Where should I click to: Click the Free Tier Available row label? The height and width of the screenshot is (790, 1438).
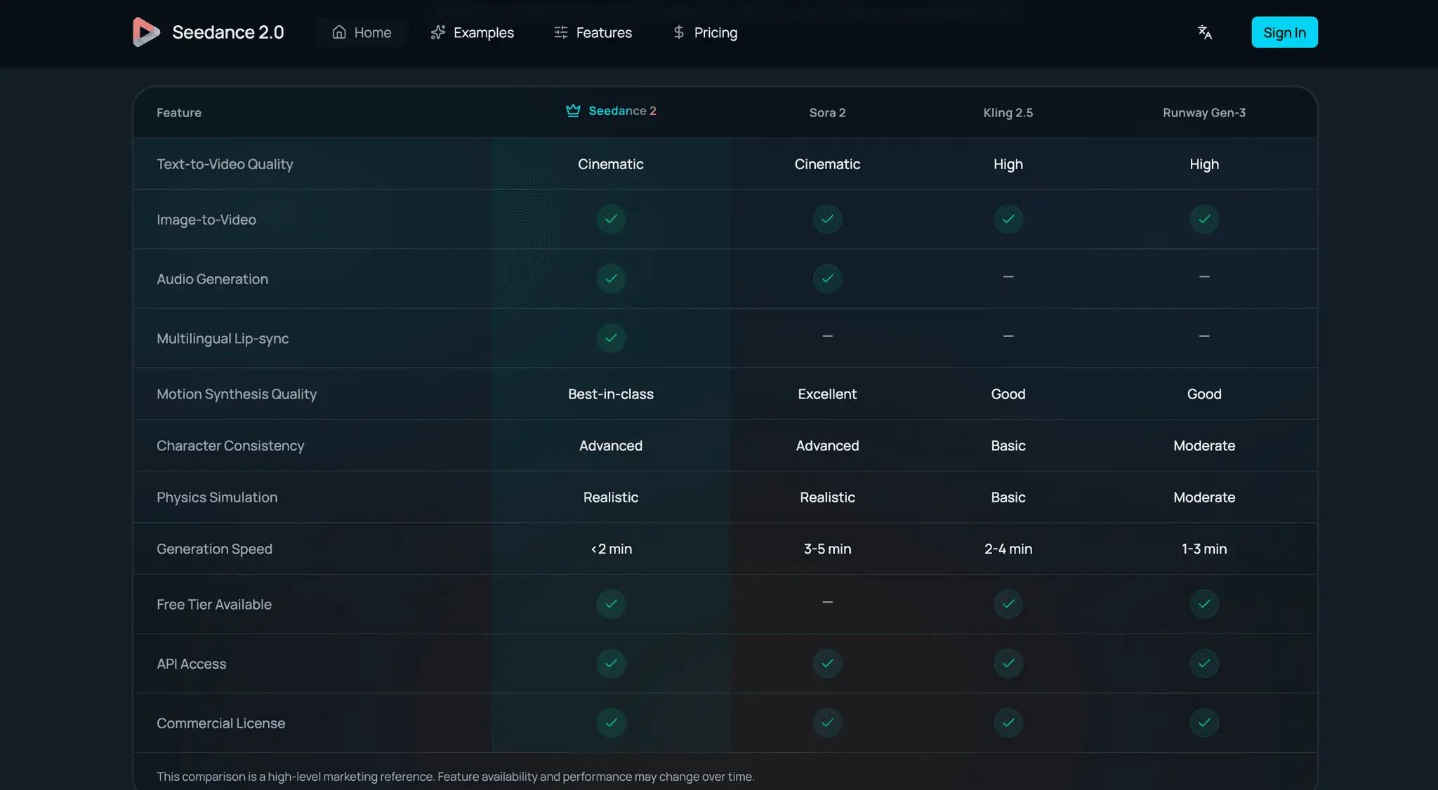click(x=214, y=605)
